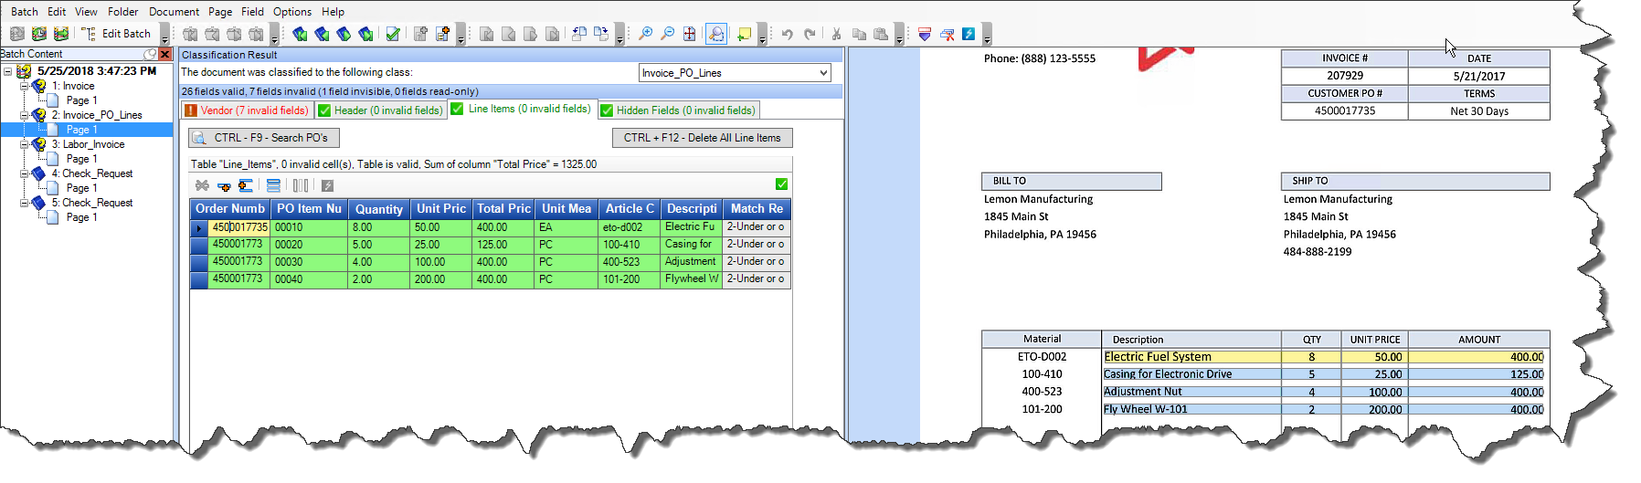Click the yellow sticky note icon
Viewport: 1641px width, 483px height.
744,34
